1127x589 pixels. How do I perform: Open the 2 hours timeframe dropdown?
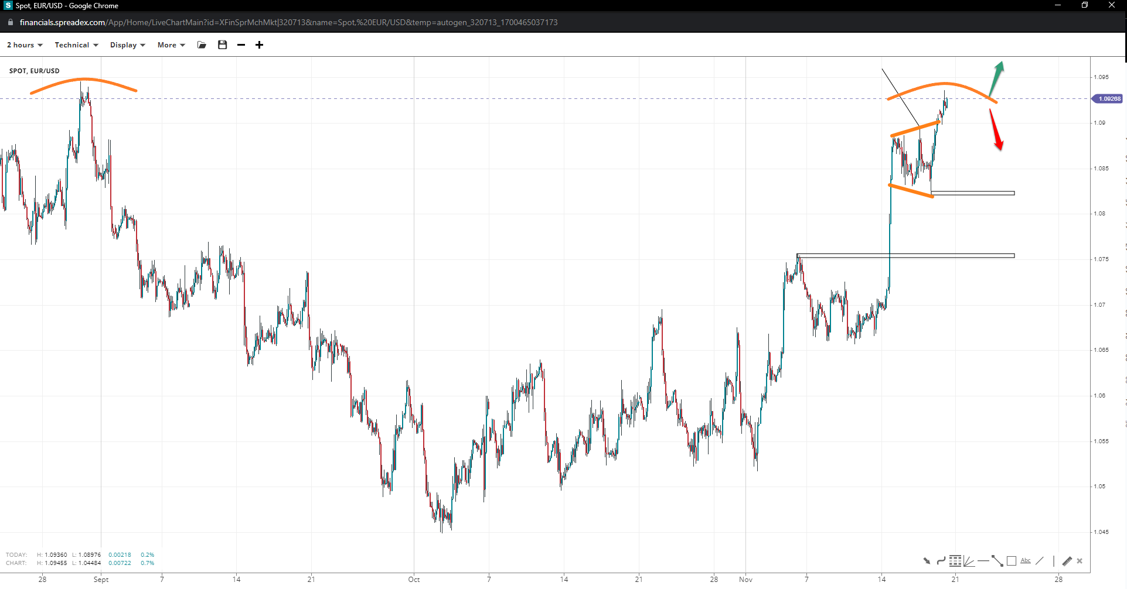pos(25,45)
